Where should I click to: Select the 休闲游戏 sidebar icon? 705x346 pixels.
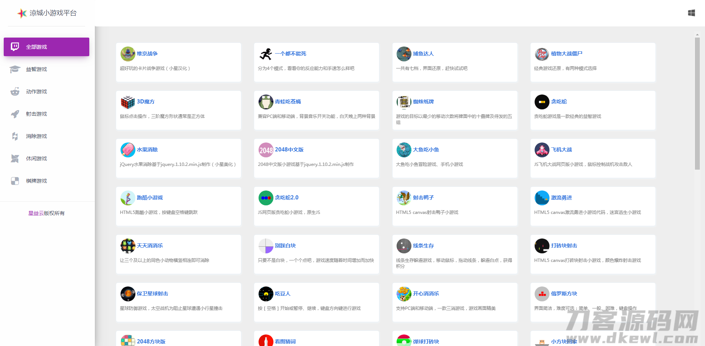15,158
